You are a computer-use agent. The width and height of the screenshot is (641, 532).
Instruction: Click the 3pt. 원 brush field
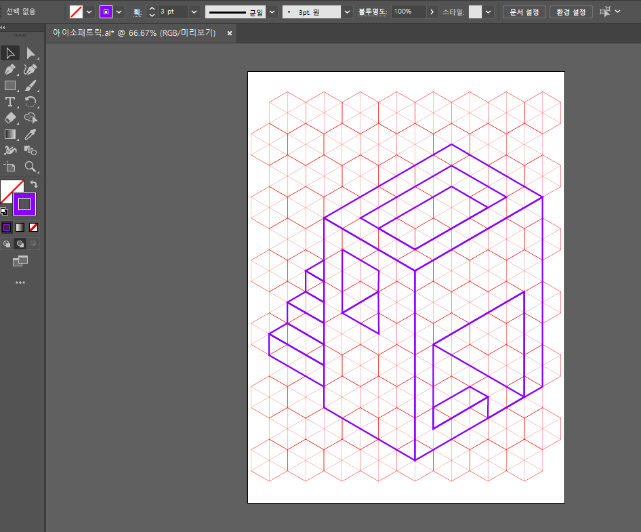[312, 12]
